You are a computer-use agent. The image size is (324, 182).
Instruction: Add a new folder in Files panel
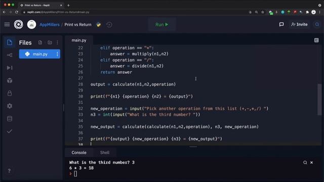point(50,42)
